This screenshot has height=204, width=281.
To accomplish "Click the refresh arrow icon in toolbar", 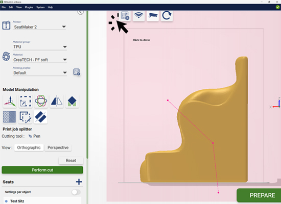I will click(167, 16).
